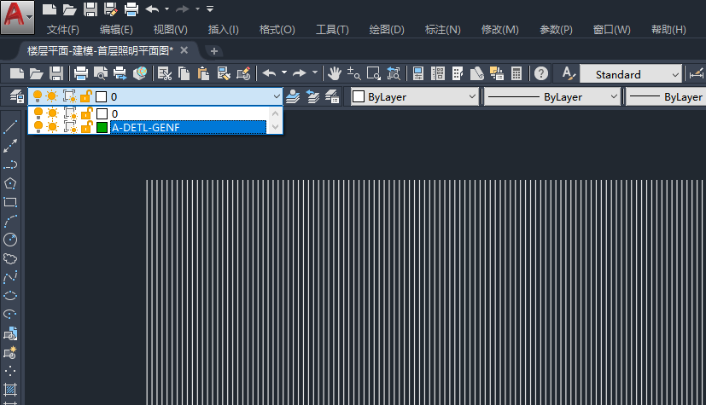Select the Circle draw tool

click(x=10, y=240)
